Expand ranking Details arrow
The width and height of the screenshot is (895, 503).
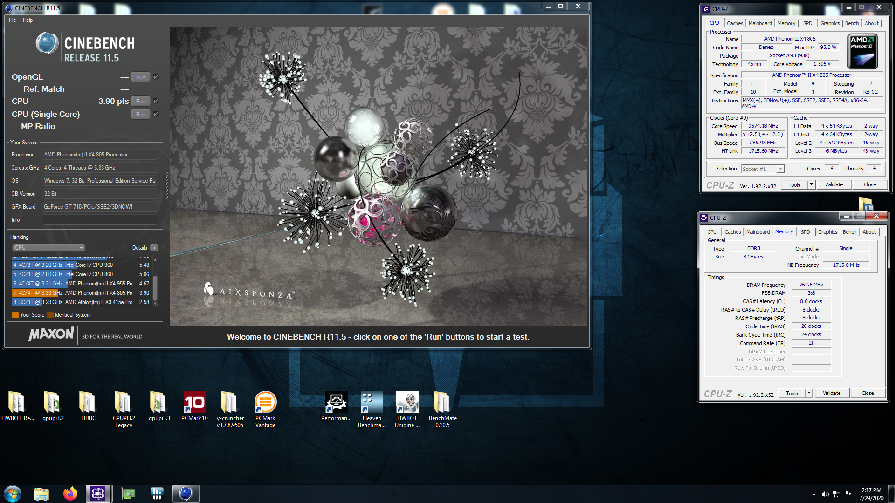154,248
